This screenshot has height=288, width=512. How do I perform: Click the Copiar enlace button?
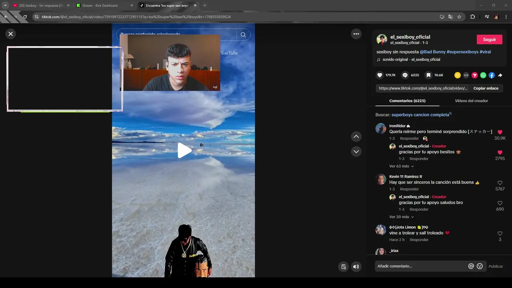point(486,88)
